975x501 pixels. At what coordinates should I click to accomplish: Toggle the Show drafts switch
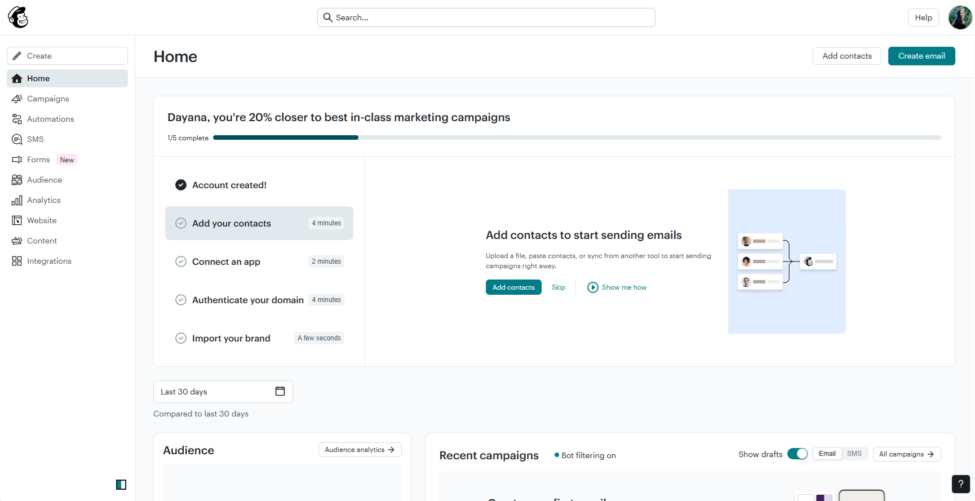pyautogui.click(x=797, y=454)
